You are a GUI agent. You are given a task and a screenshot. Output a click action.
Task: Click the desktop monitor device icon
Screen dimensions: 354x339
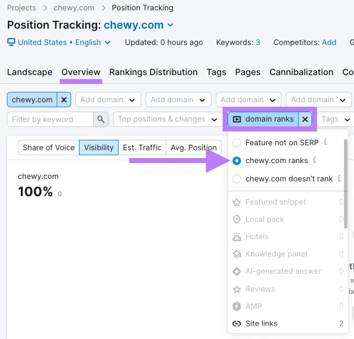point(11,42)
